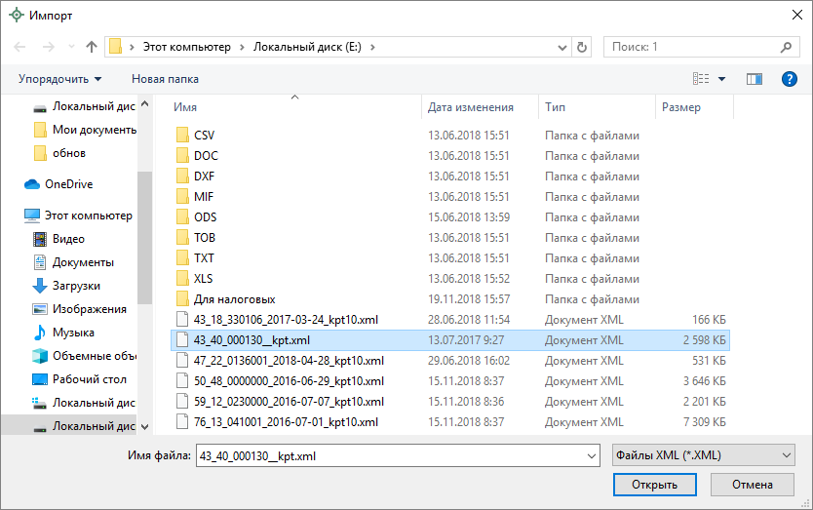Viewport: 813px width, 510px height.
Task: Select the Загрузки folder in sidebar
Action: pyautogui.click(x=76, y=286)
